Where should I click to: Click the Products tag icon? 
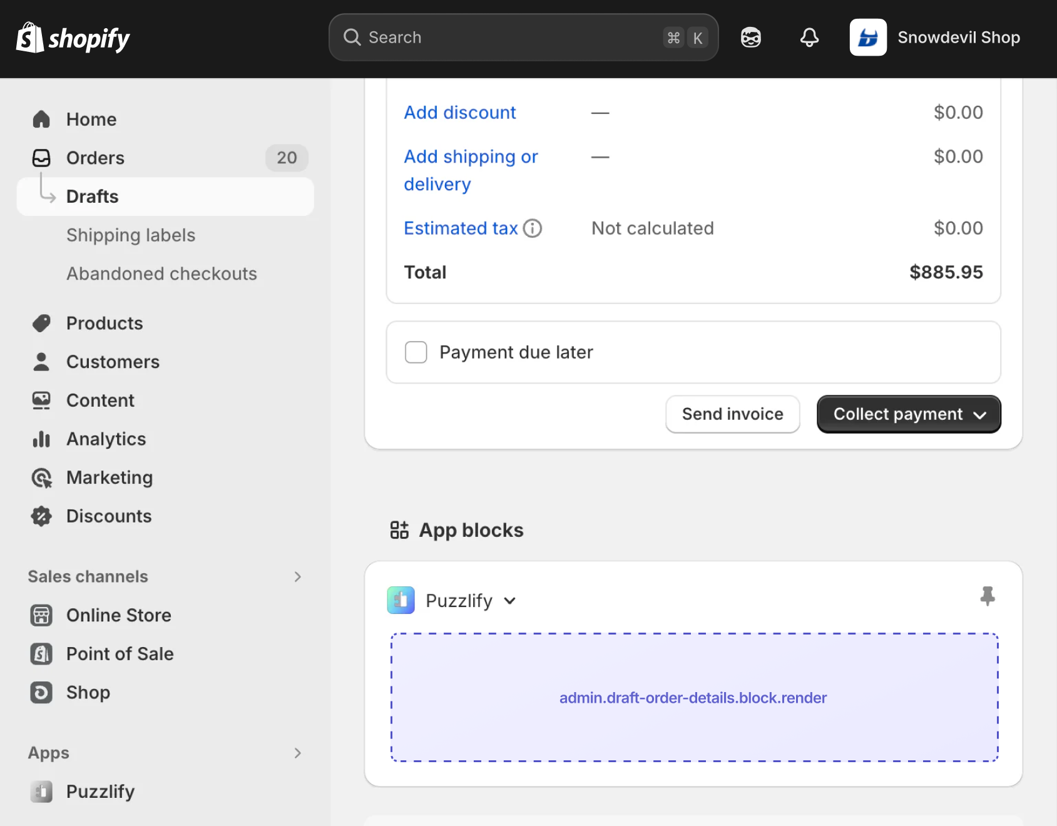click(41, 323)
